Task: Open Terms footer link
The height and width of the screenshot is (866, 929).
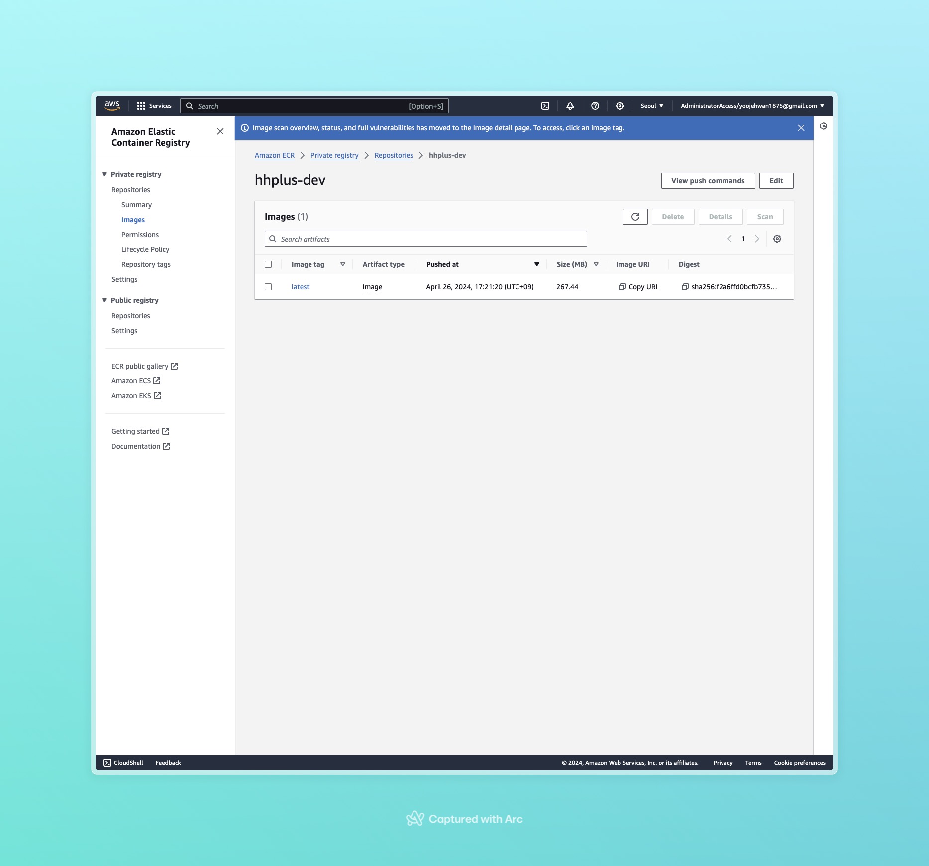Action: tap(753, 763)
